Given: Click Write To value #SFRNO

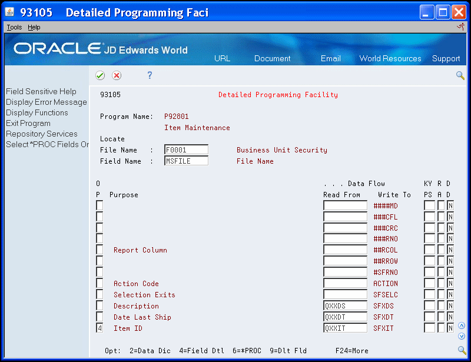Looking at the screenshot, I should [386, 273].
